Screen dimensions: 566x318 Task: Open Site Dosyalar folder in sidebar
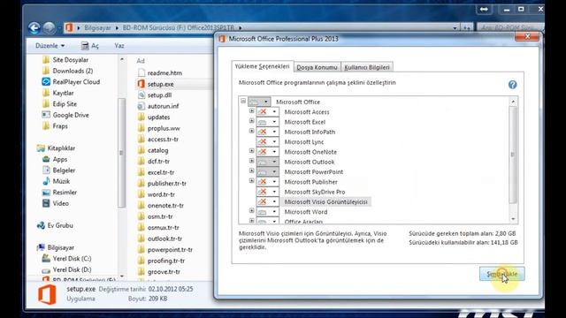pos(65,60)
